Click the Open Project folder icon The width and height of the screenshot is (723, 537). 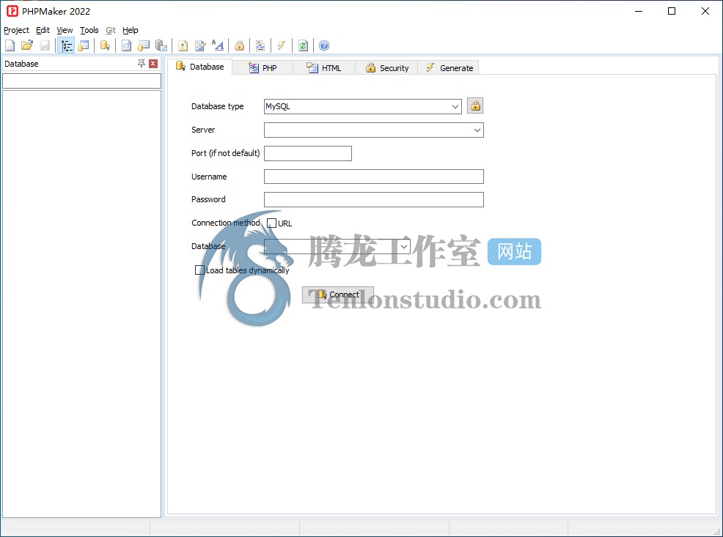(27, 45)
